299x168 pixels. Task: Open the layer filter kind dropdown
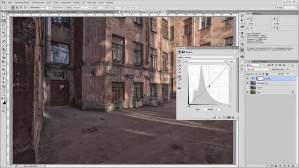click(x=253, y=65)
